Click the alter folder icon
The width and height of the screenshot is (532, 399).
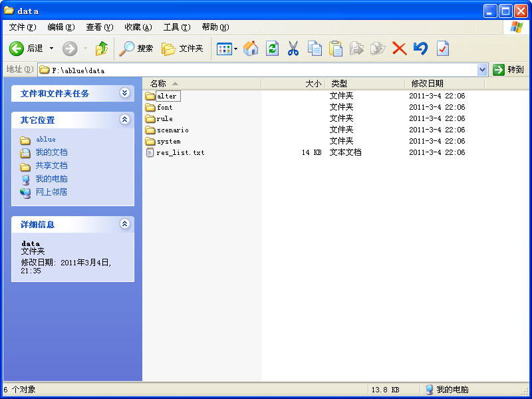click(x=150, y=96)
